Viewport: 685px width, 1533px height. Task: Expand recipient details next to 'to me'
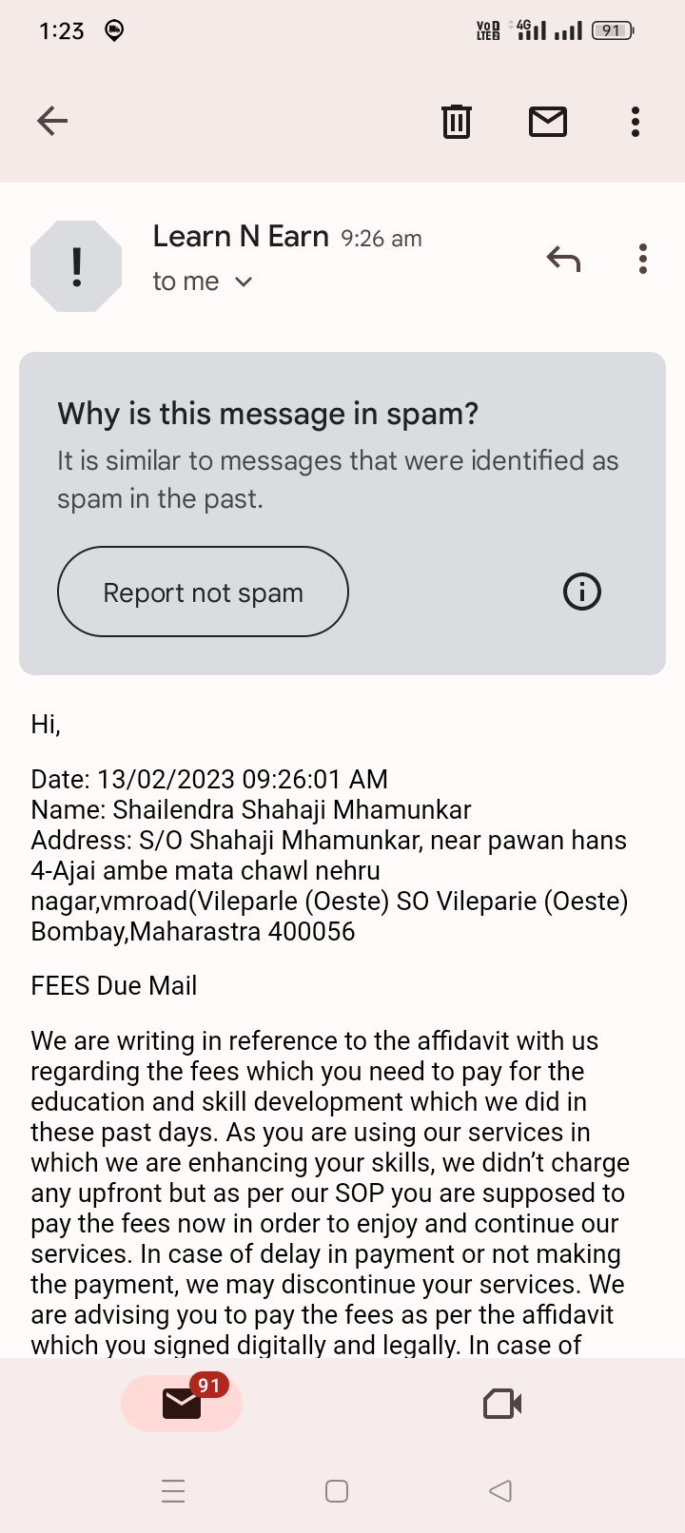tap(244, 281)
